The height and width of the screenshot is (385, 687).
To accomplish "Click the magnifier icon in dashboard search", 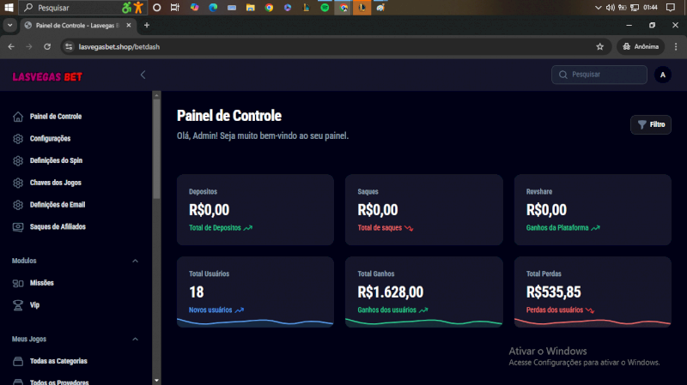I will [x=563, y=75].
